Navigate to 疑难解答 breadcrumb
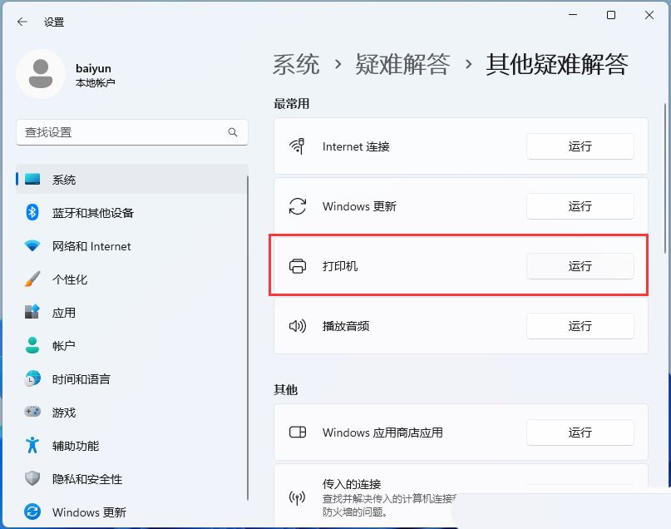The width and height of the screenshot is (671, 529). pyautogui.click(x=402, y=64)
